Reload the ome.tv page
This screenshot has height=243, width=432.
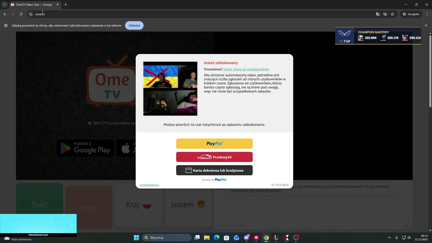point(21,14)
